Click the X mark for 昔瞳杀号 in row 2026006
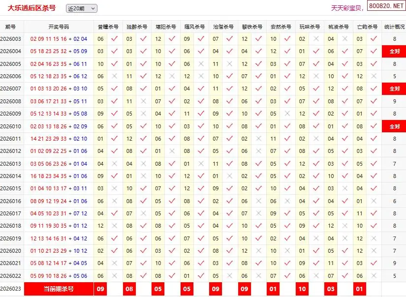This screenshot has width=406, height=297. pyautogui.click(x=115, y=76)
